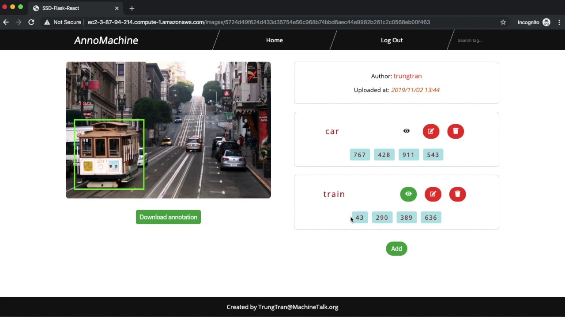Image resolution: width=565 pixels, height=317 pixels.
Task: Select train coordinate value 636
Action: click(431, 217)
